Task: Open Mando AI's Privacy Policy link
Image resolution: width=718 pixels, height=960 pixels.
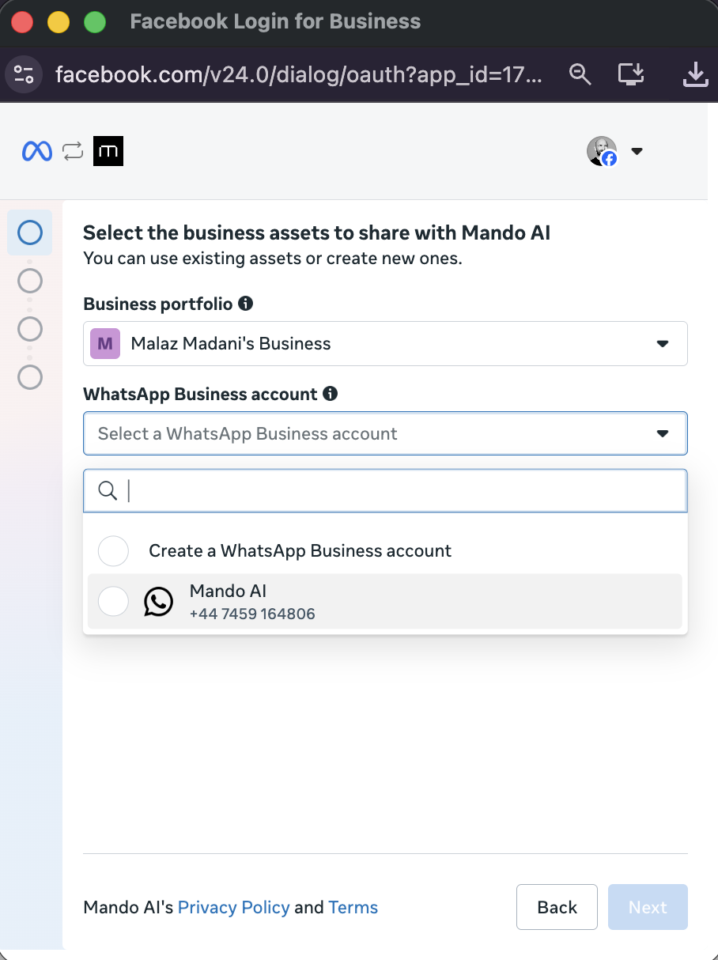Action: [x=233, y=908]
